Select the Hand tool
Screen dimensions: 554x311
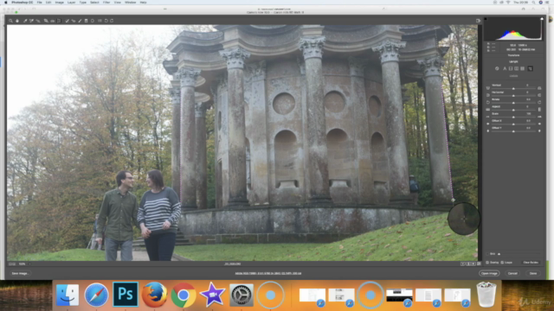[17, 21]
